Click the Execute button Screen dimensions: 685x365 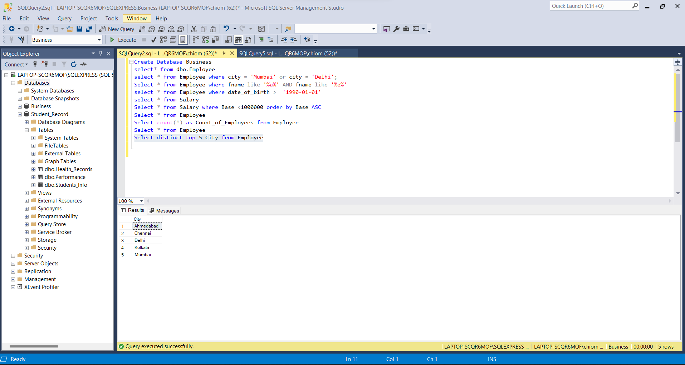[x=123, y=40]
